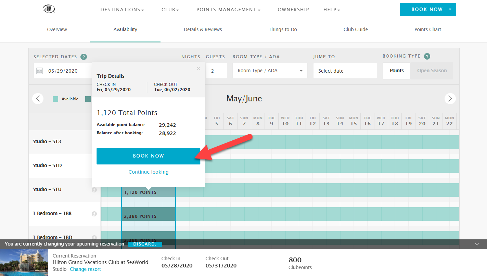The height and width of the screenshot is (276, 487).
Task: Click Discard button in banner
Action: pos(145,244)
